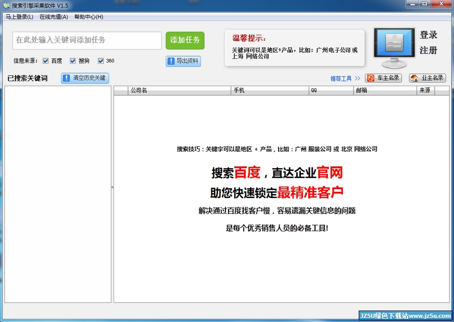Click the monitor login illustration icon

point(394,47)
